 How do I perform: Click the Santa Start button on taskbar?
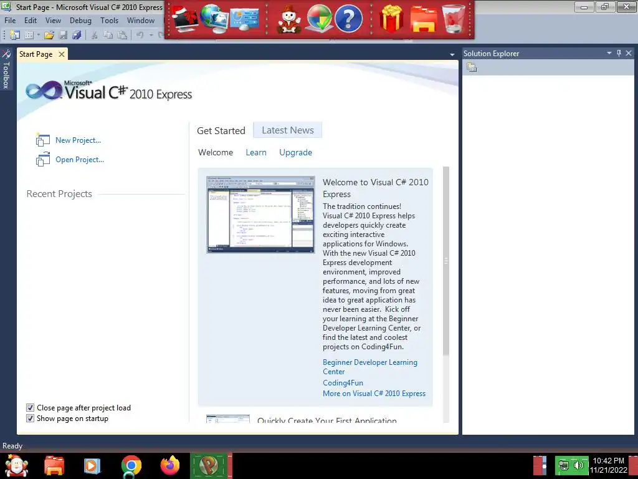click(16, 466)
